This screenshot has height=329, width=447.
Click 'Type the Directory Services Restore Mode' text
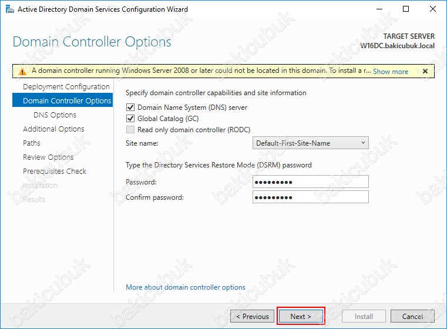click(219, 165)
